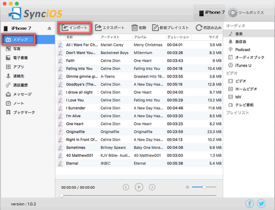Click artist Britney Spears
Viewport: 275px width, 210px height.
[113, 147]
